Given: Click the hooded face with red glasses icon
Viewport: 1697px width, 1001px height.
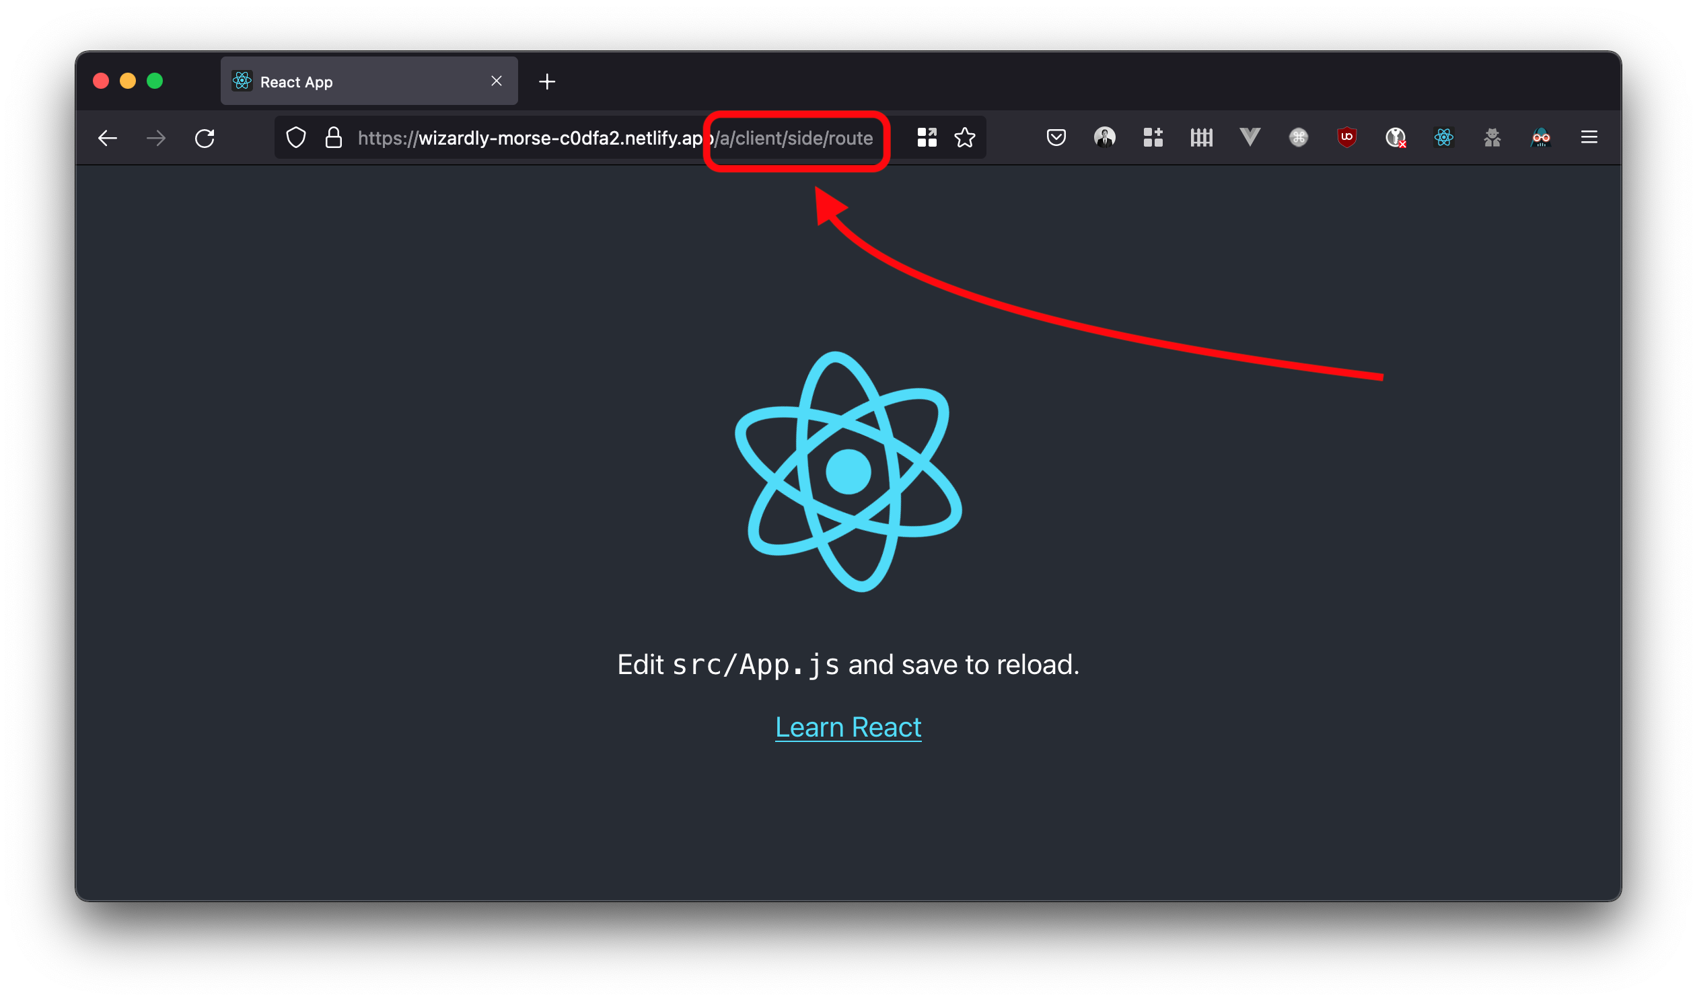Looking at the screenshot, I should [1540, 138].
